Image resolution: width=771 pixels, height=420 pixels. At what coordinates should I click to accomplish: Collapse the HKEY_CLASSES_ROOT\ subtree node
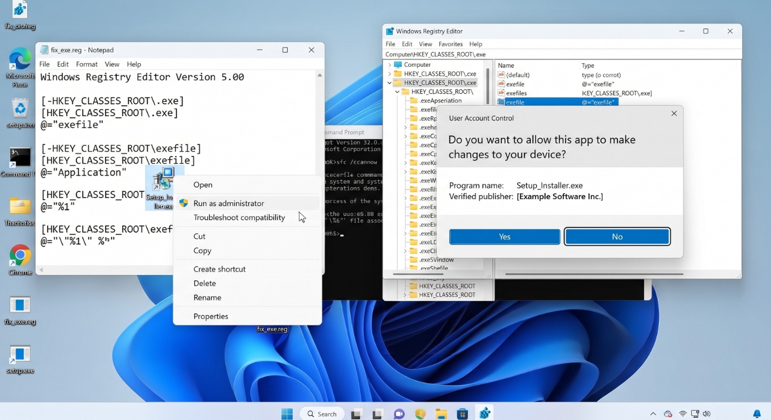click(397, 91)
